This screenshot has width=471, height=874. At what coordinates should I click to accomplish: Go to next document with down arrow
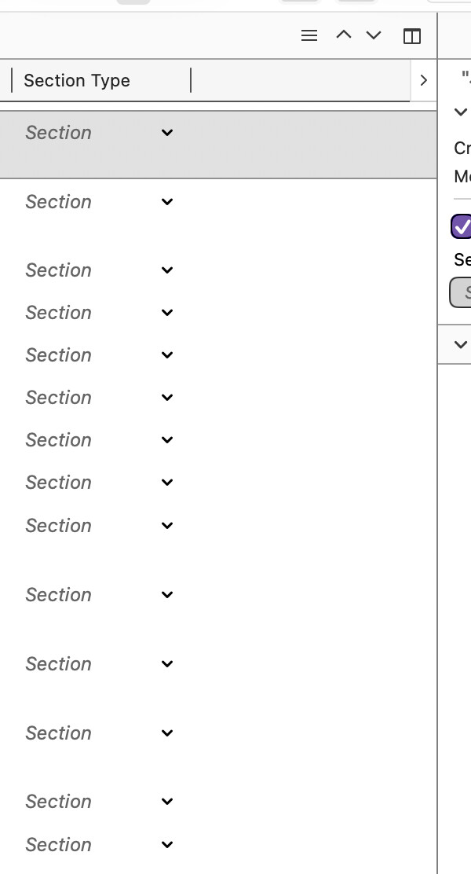tap(374, 35)
